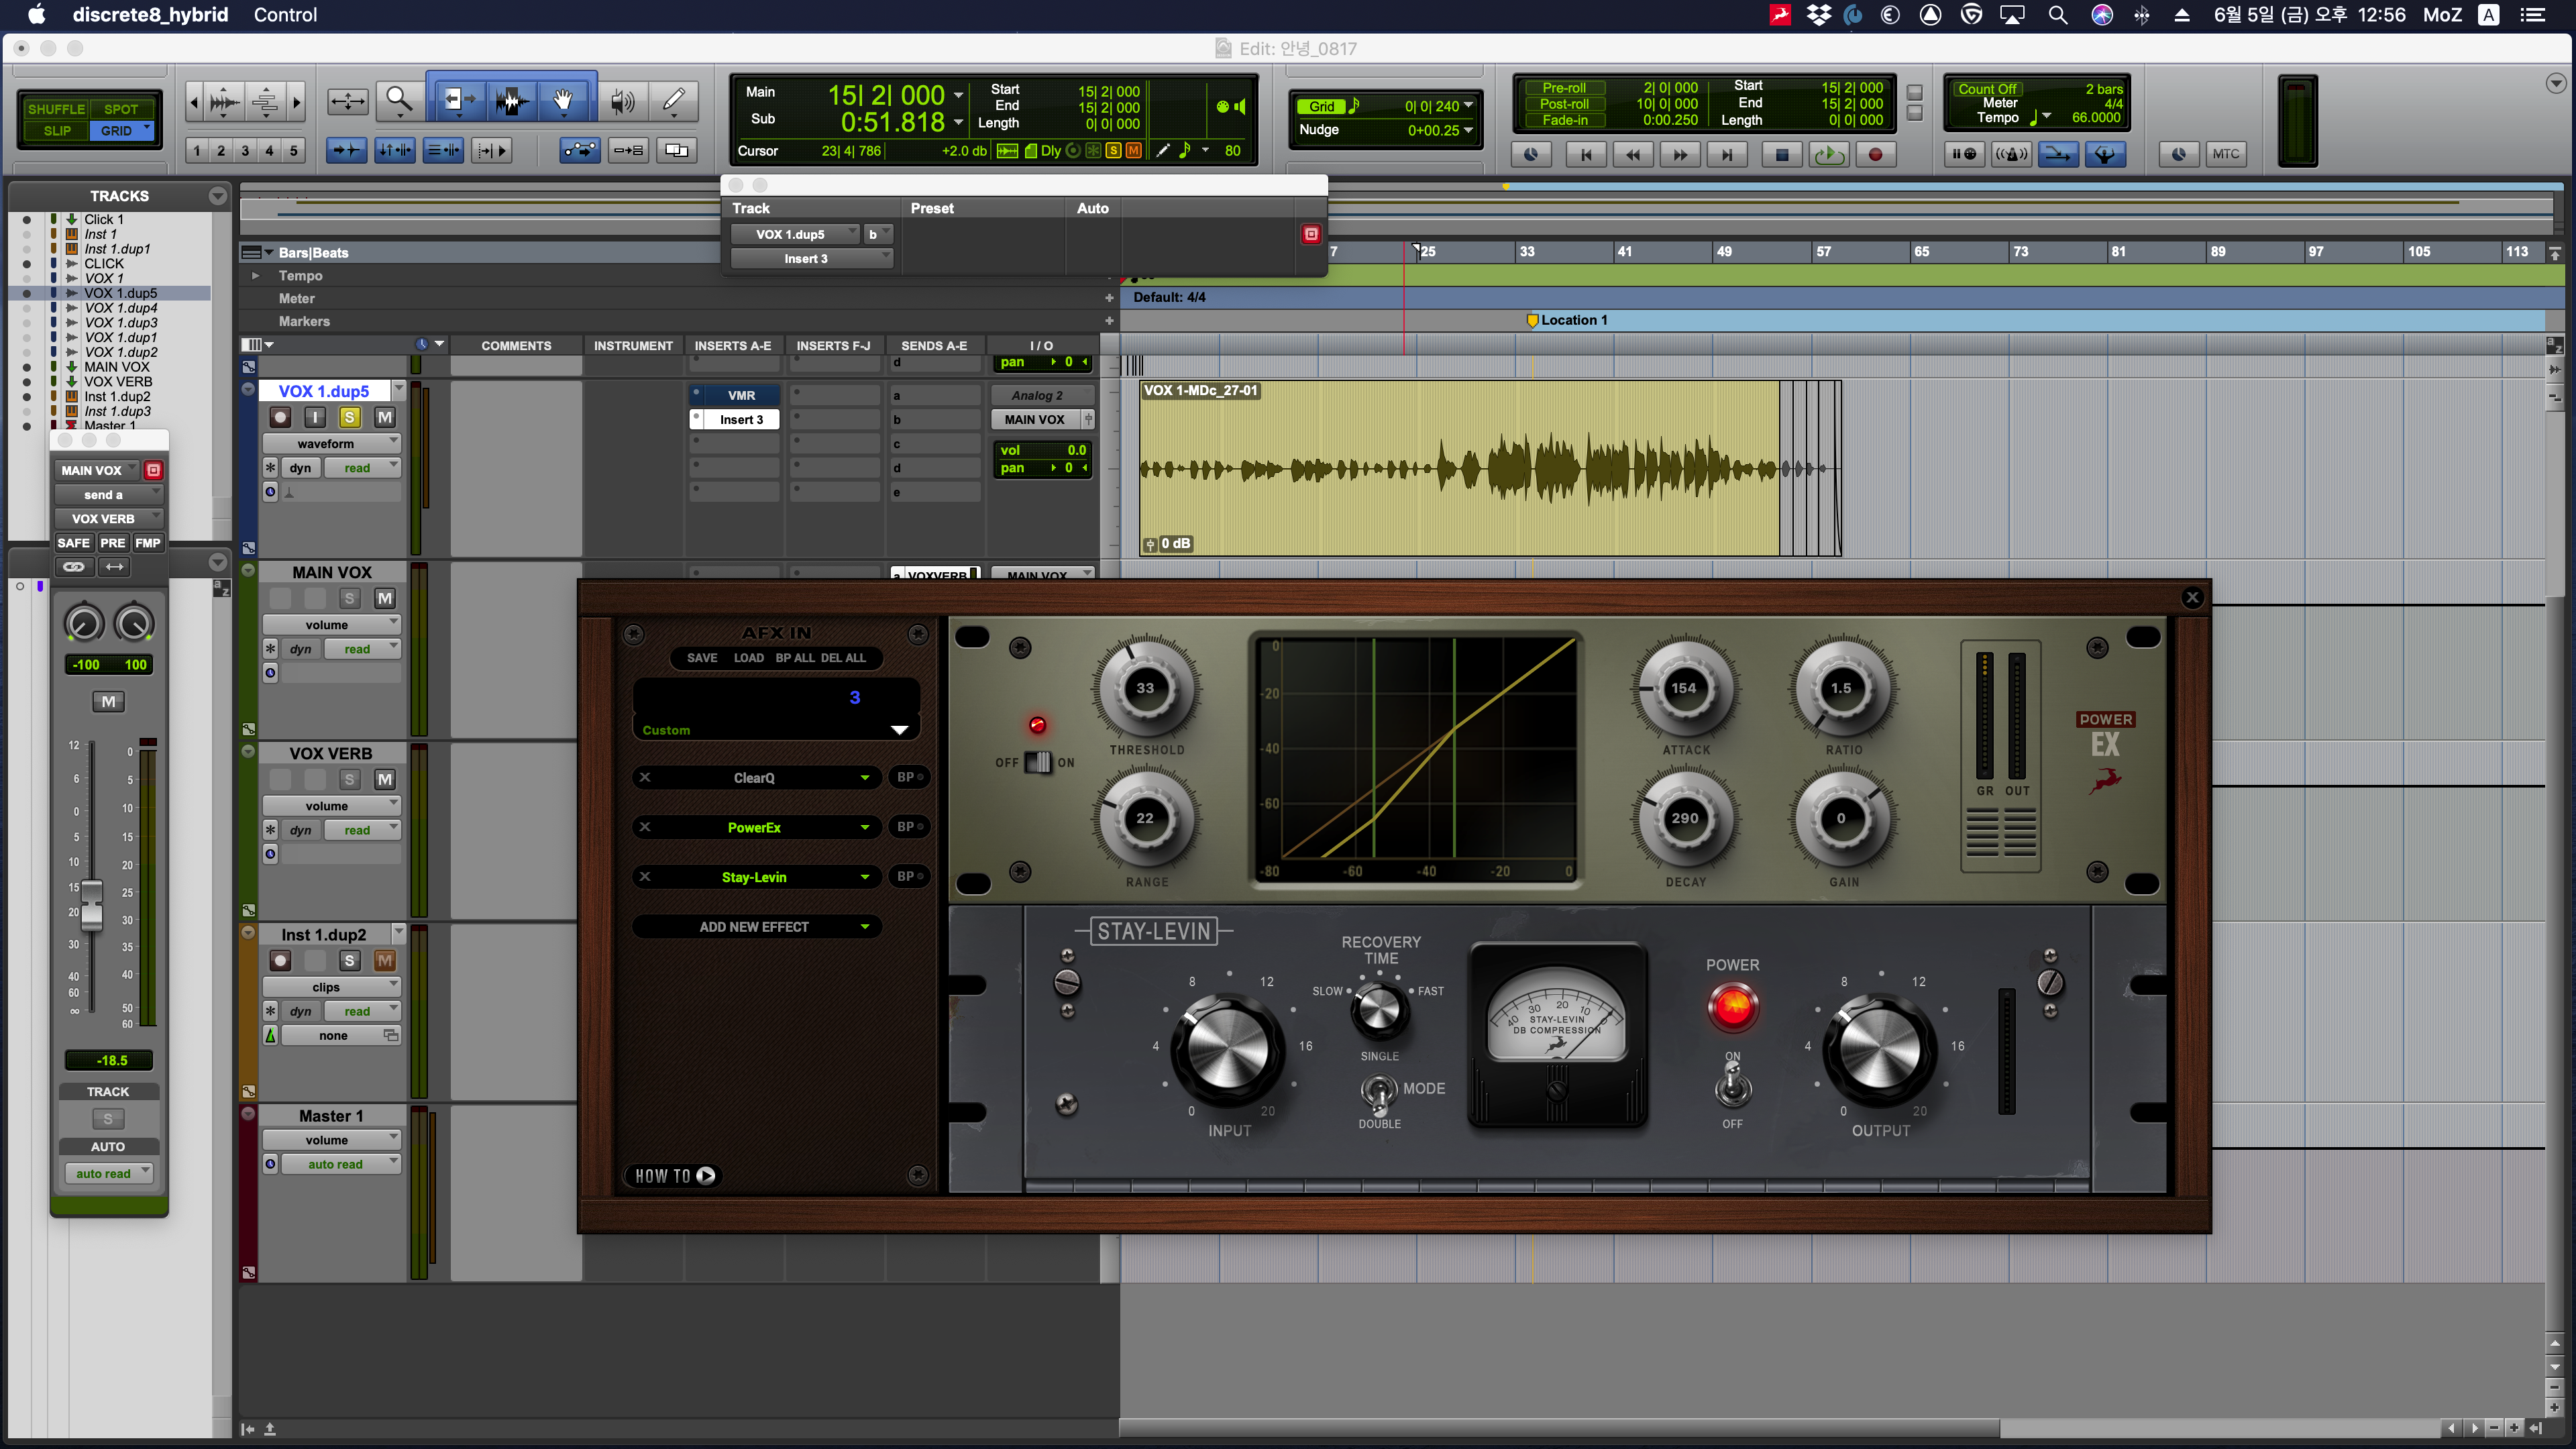Select MAIN VOX in the track list
The width and height of the screenshot is (2576, 1449).
117,367
